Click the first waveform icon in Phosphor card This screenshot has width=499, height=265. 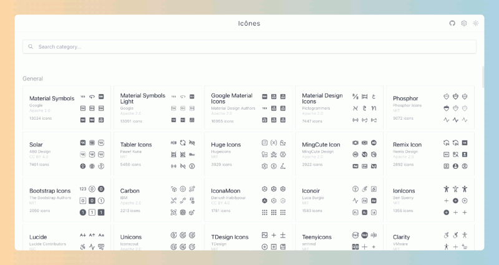click(447, 120)
